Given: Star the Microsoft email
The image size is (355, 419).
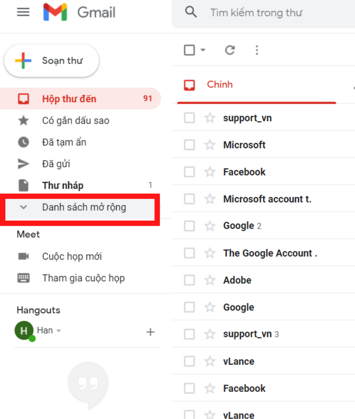Looking at the screenshot, I should pyautogui.click(x=210, y=145).
